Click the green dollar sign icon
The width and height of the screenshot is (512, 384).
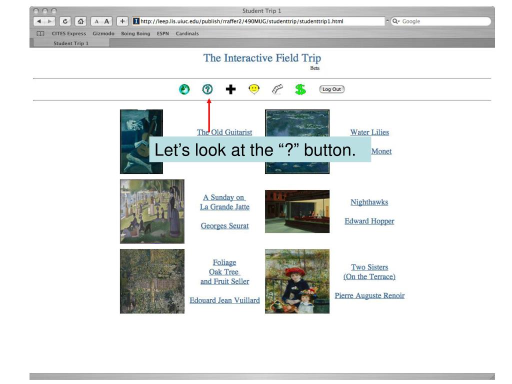300,89
